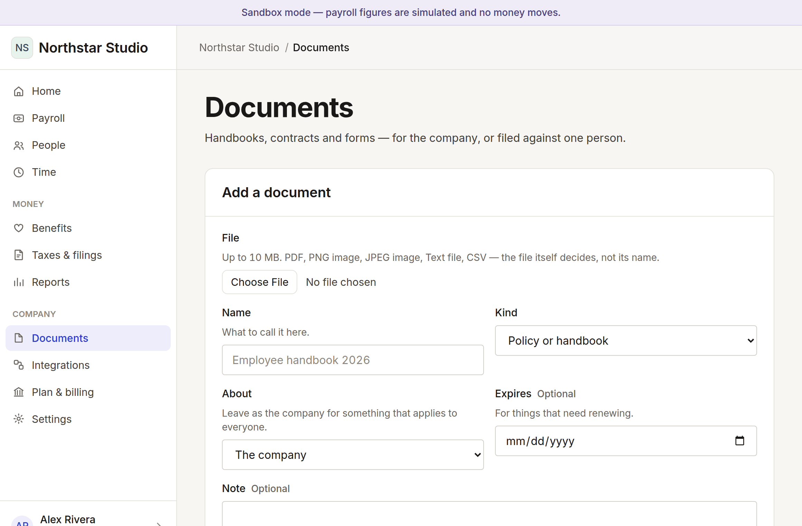
Task: Open Integrations page
Action: [88, 365]
